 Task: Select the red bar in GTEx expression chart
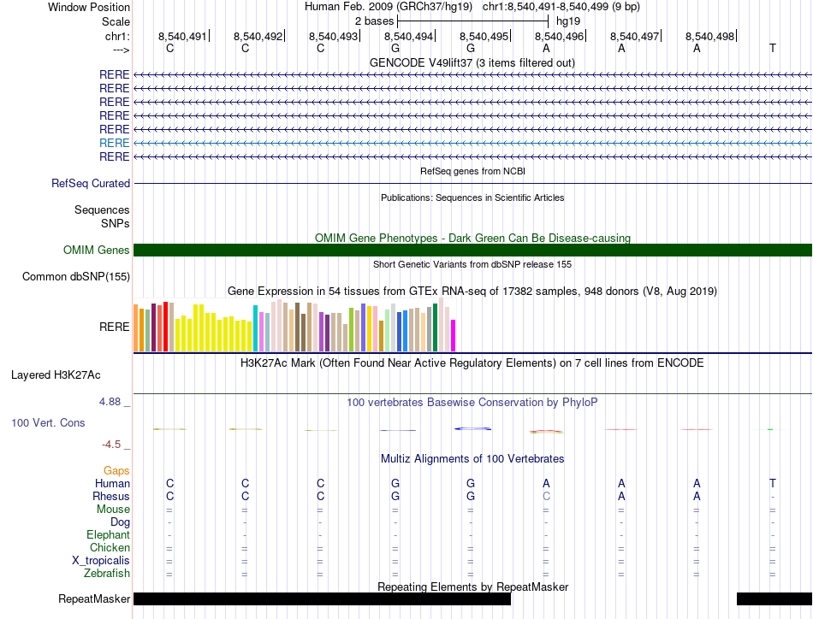click(165, 327)
